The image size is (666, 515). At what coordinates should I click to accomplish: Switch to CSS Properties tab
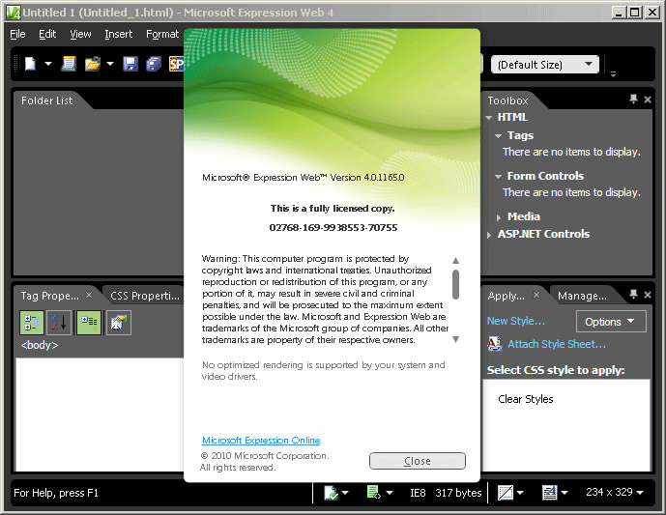(x=145, y=296)
